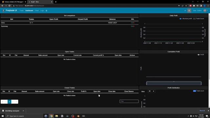Close the downloads bar
Image resolution: width=210 pixels, height=118 pixels.
pyautogui.click(x=208, y=111)
